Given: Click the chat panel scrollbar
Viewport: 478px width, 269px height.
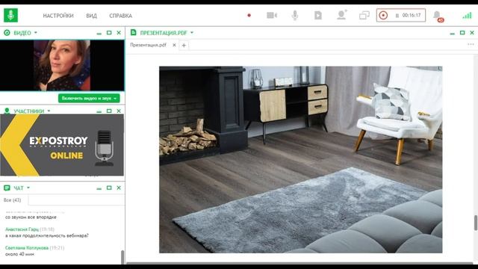Looking at the screenshot, I should click(122, 257).
